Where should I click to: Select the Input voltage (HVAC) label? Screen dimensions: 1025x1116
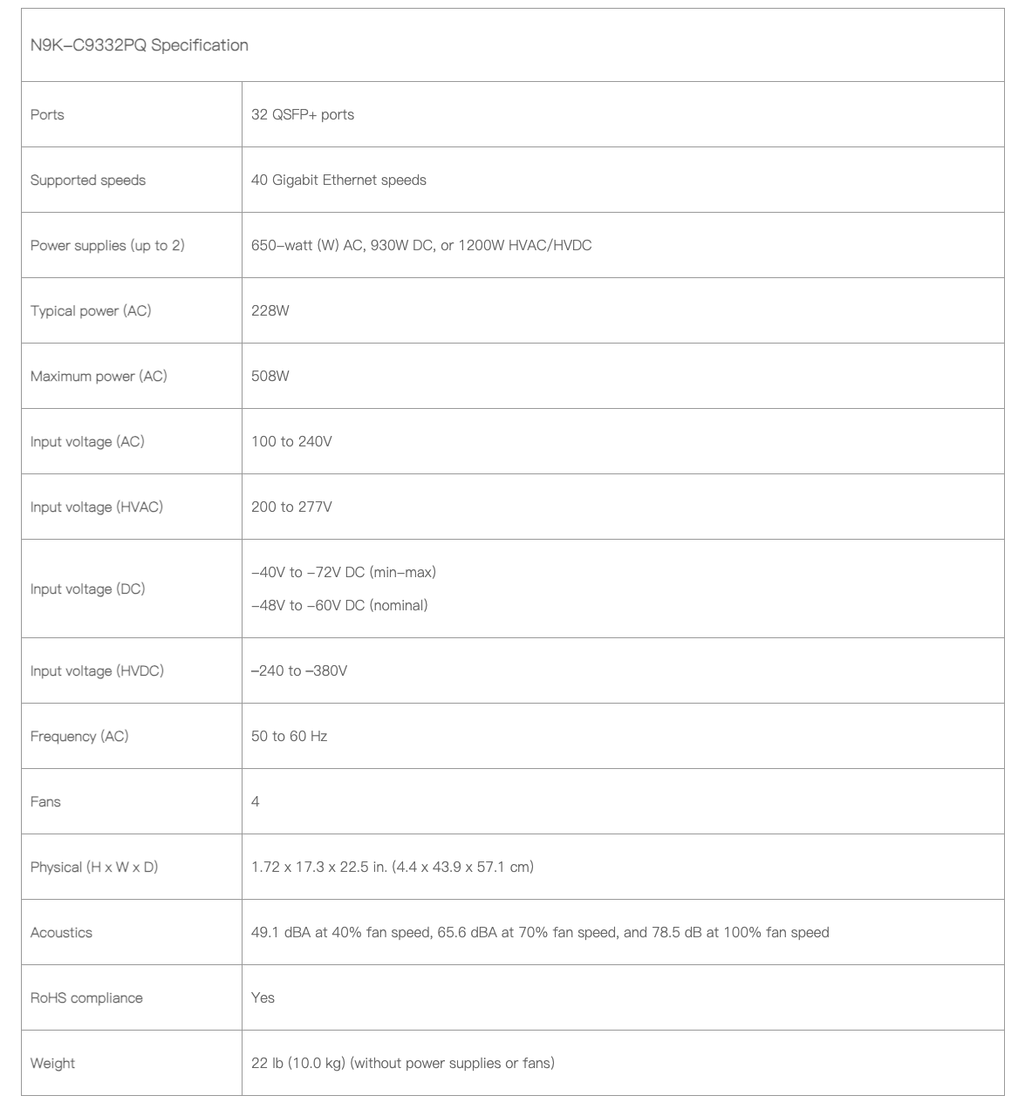click(x=97, y=507)
